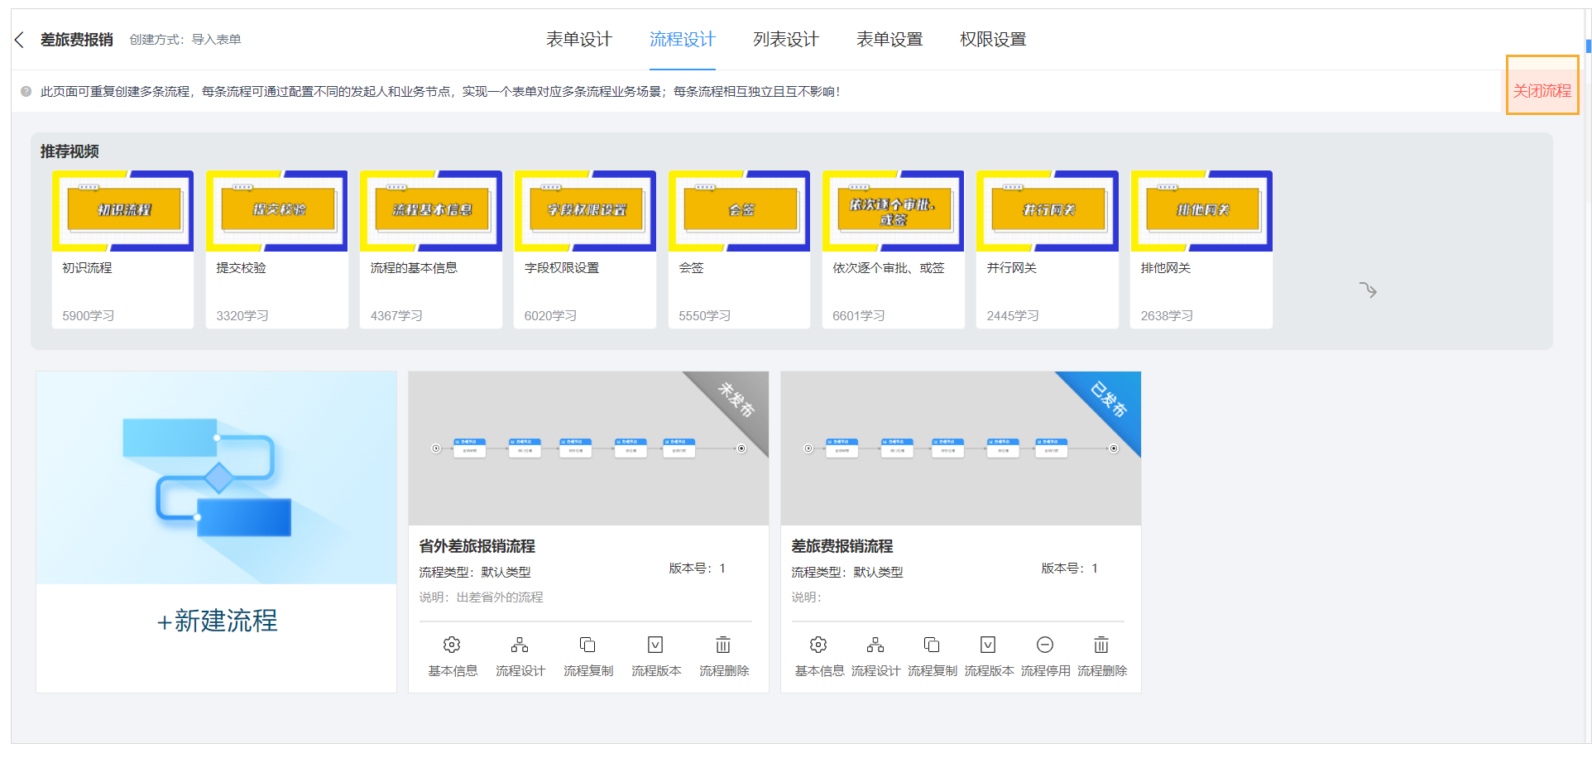Open the 表单设置 tab
This screenshot has height=758, width=1592.
890,38
